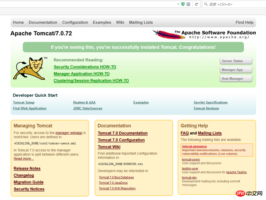Image resolution: width=266 pixels, height=200 pixels.
Task: Open the Migration Guide link
Action: pyautogui.click(x=29, y=182)
